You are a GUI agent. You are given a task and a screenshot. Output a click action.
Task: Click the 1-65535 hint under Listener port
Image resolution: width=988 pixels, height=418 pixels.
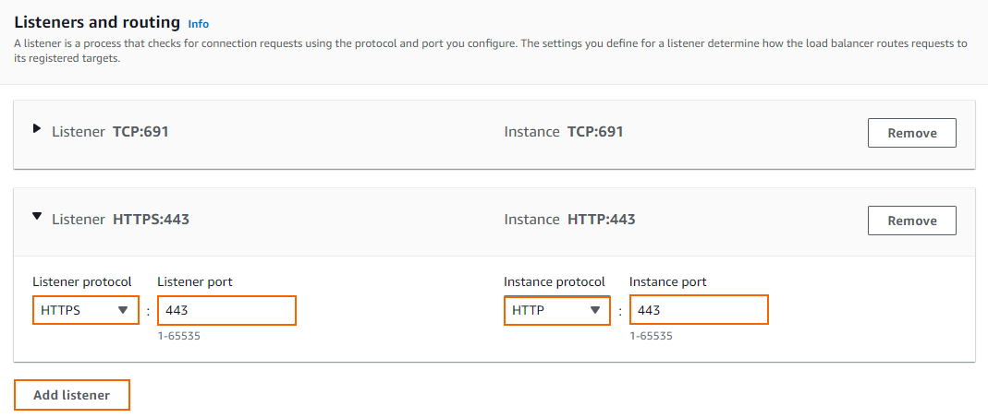(179, 336)
